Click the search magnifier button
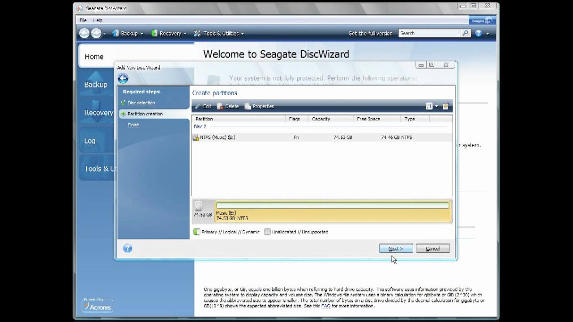The image size is (573, 322). (x=466, y=33)
